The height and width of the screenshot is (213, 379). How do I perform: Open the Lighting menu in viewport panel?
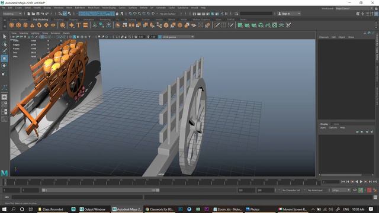35,33
